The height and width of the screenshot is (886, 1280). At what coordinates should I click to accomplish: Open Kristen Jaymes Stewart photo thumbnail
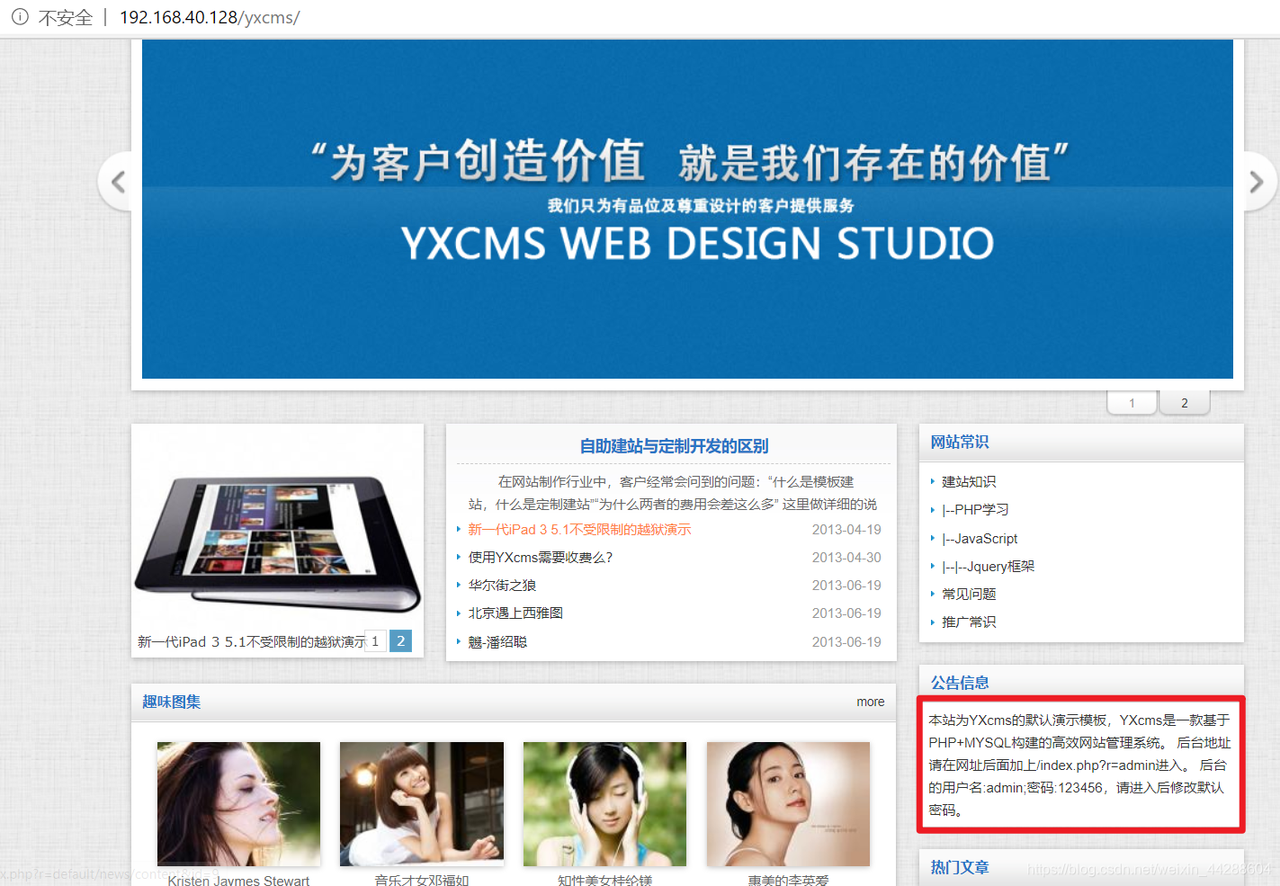[x=238, y=804]
